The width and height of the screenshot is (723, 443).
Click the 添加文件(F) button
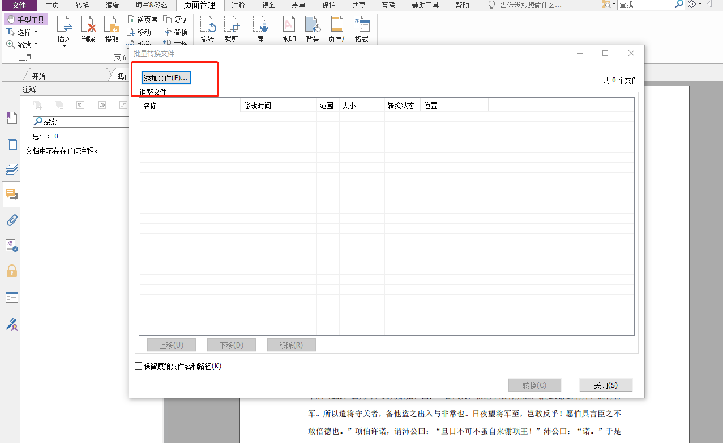(165, 77)
